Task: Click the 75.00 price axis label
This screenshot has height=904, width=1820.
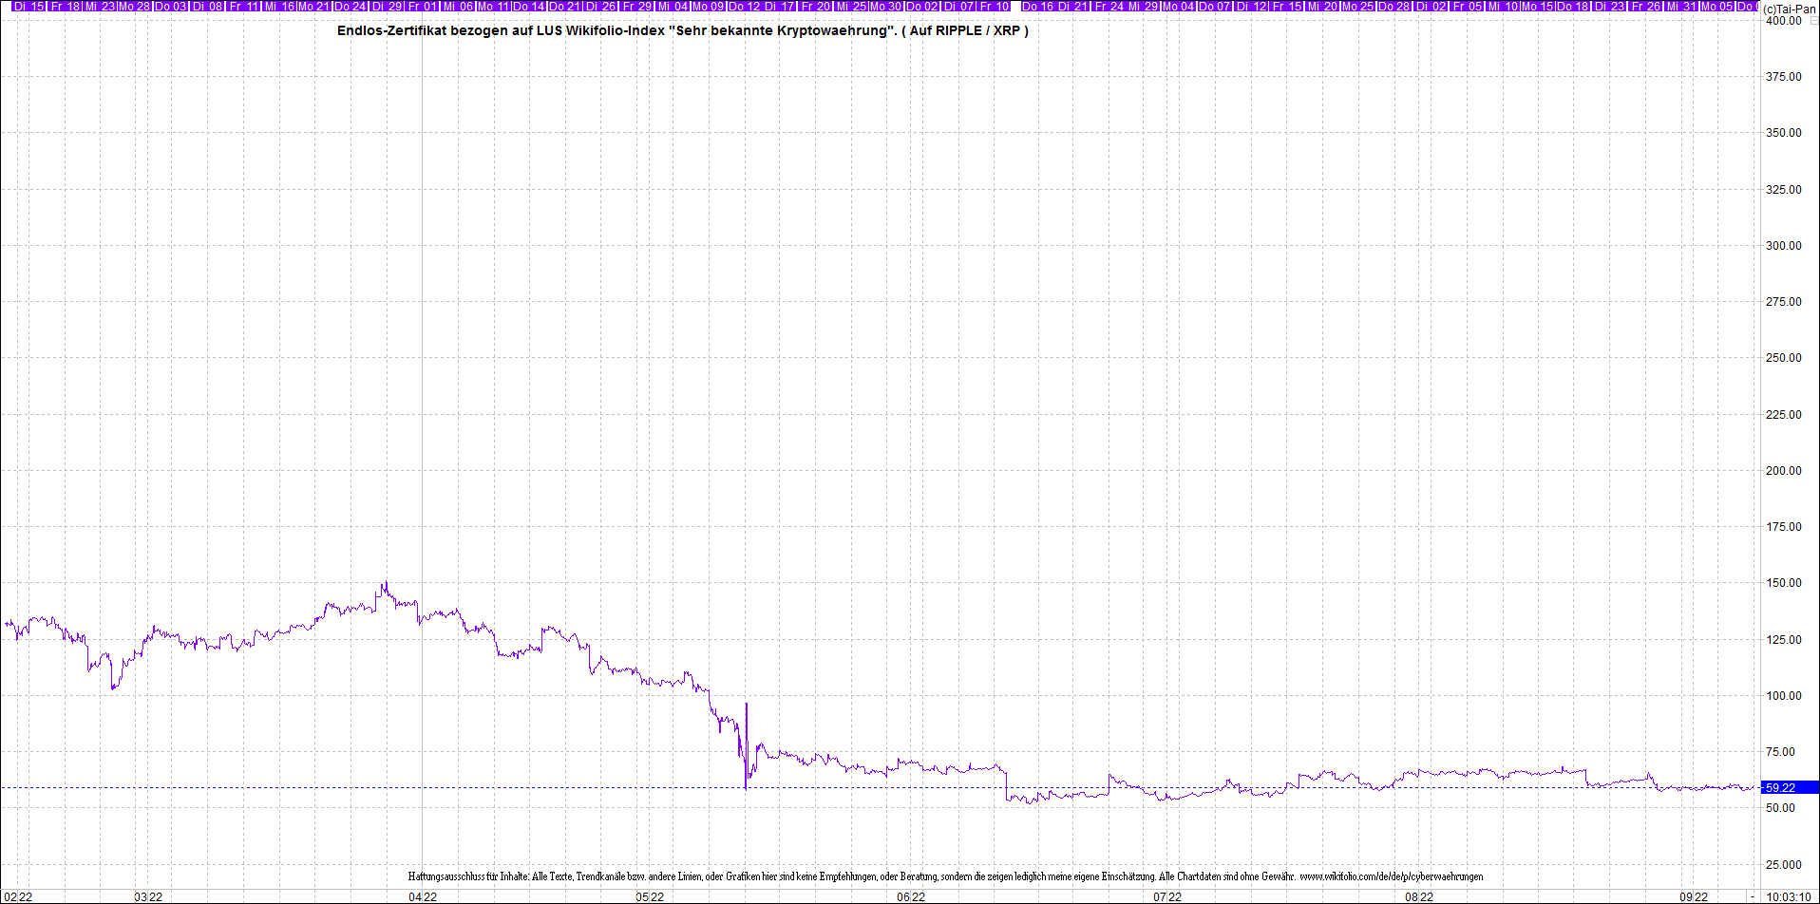Action: pos(1780,752)
